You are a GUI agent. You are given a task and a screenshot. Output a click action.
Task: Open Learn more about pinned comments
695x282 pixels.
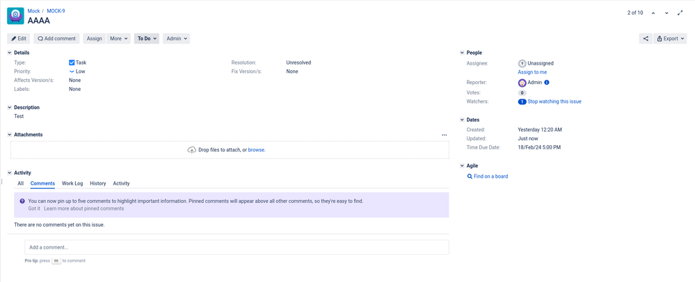[x=83, y=208]
